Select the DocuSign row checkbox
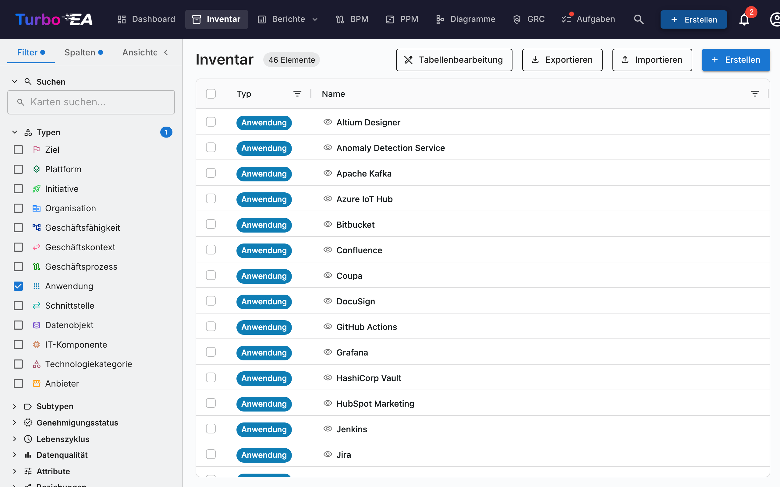 pyautogui.click(x=211, y=301)
